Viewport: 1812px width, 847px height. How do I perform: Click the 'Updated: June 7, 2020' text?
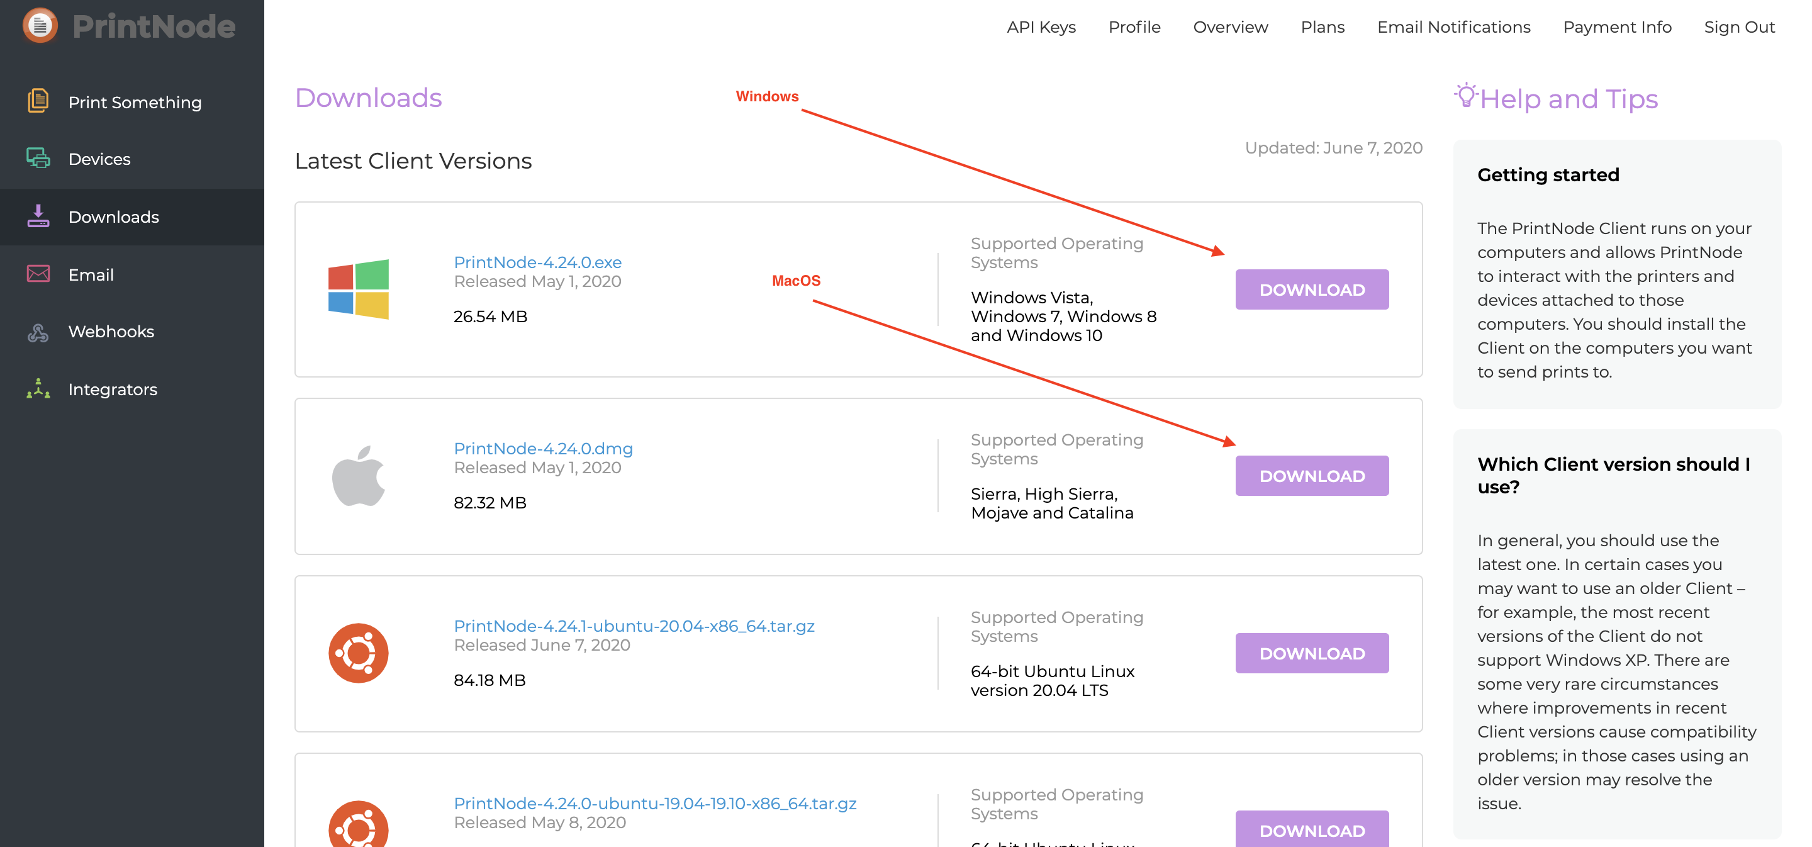(x=1333, y=148)
